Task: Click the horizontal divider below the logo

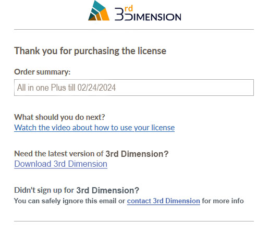Action: tap(134, 30)
